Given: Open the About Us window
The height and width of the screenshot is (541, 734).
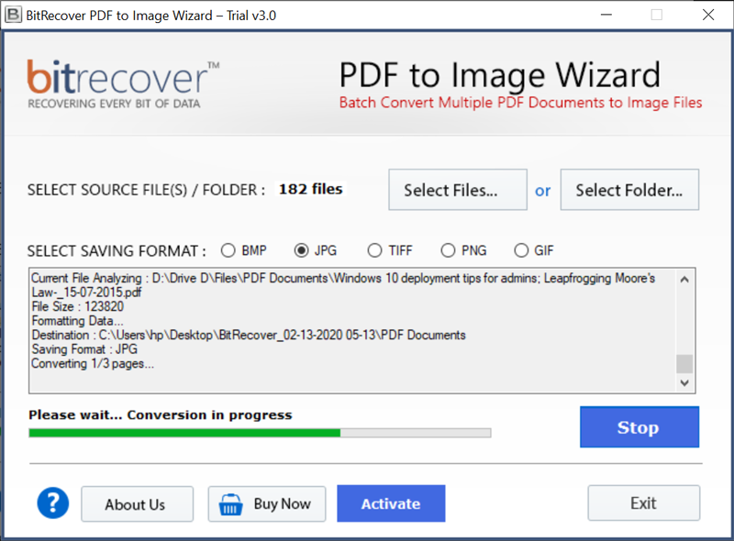Looking at the screenshot, I should (137, 504).
